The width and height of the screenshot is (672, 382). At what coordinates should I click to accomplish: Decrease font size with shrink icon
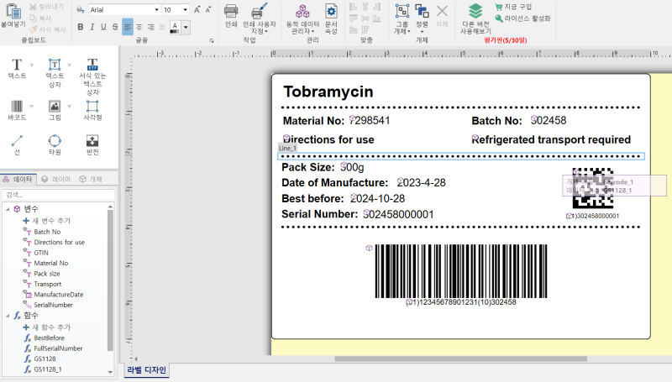pos(208,9)
